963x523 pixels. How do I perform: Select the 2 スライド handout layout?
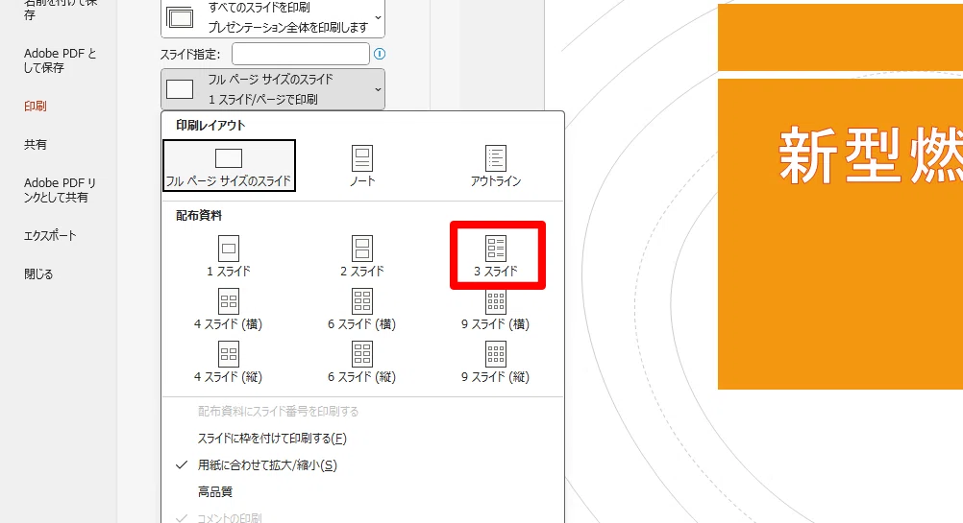click(362, 255)
